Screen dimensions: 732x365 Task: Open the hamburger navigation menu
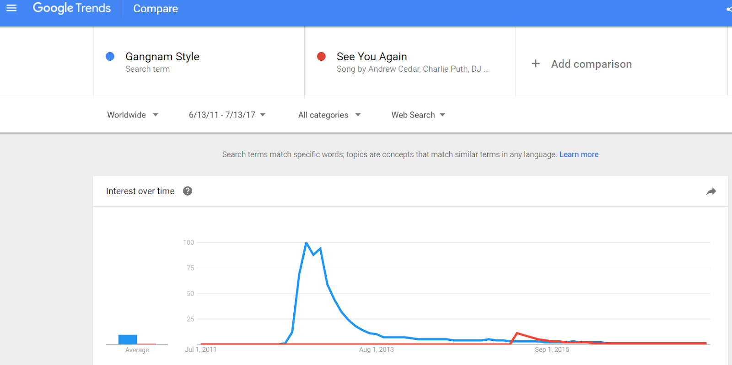pos(11,8)
